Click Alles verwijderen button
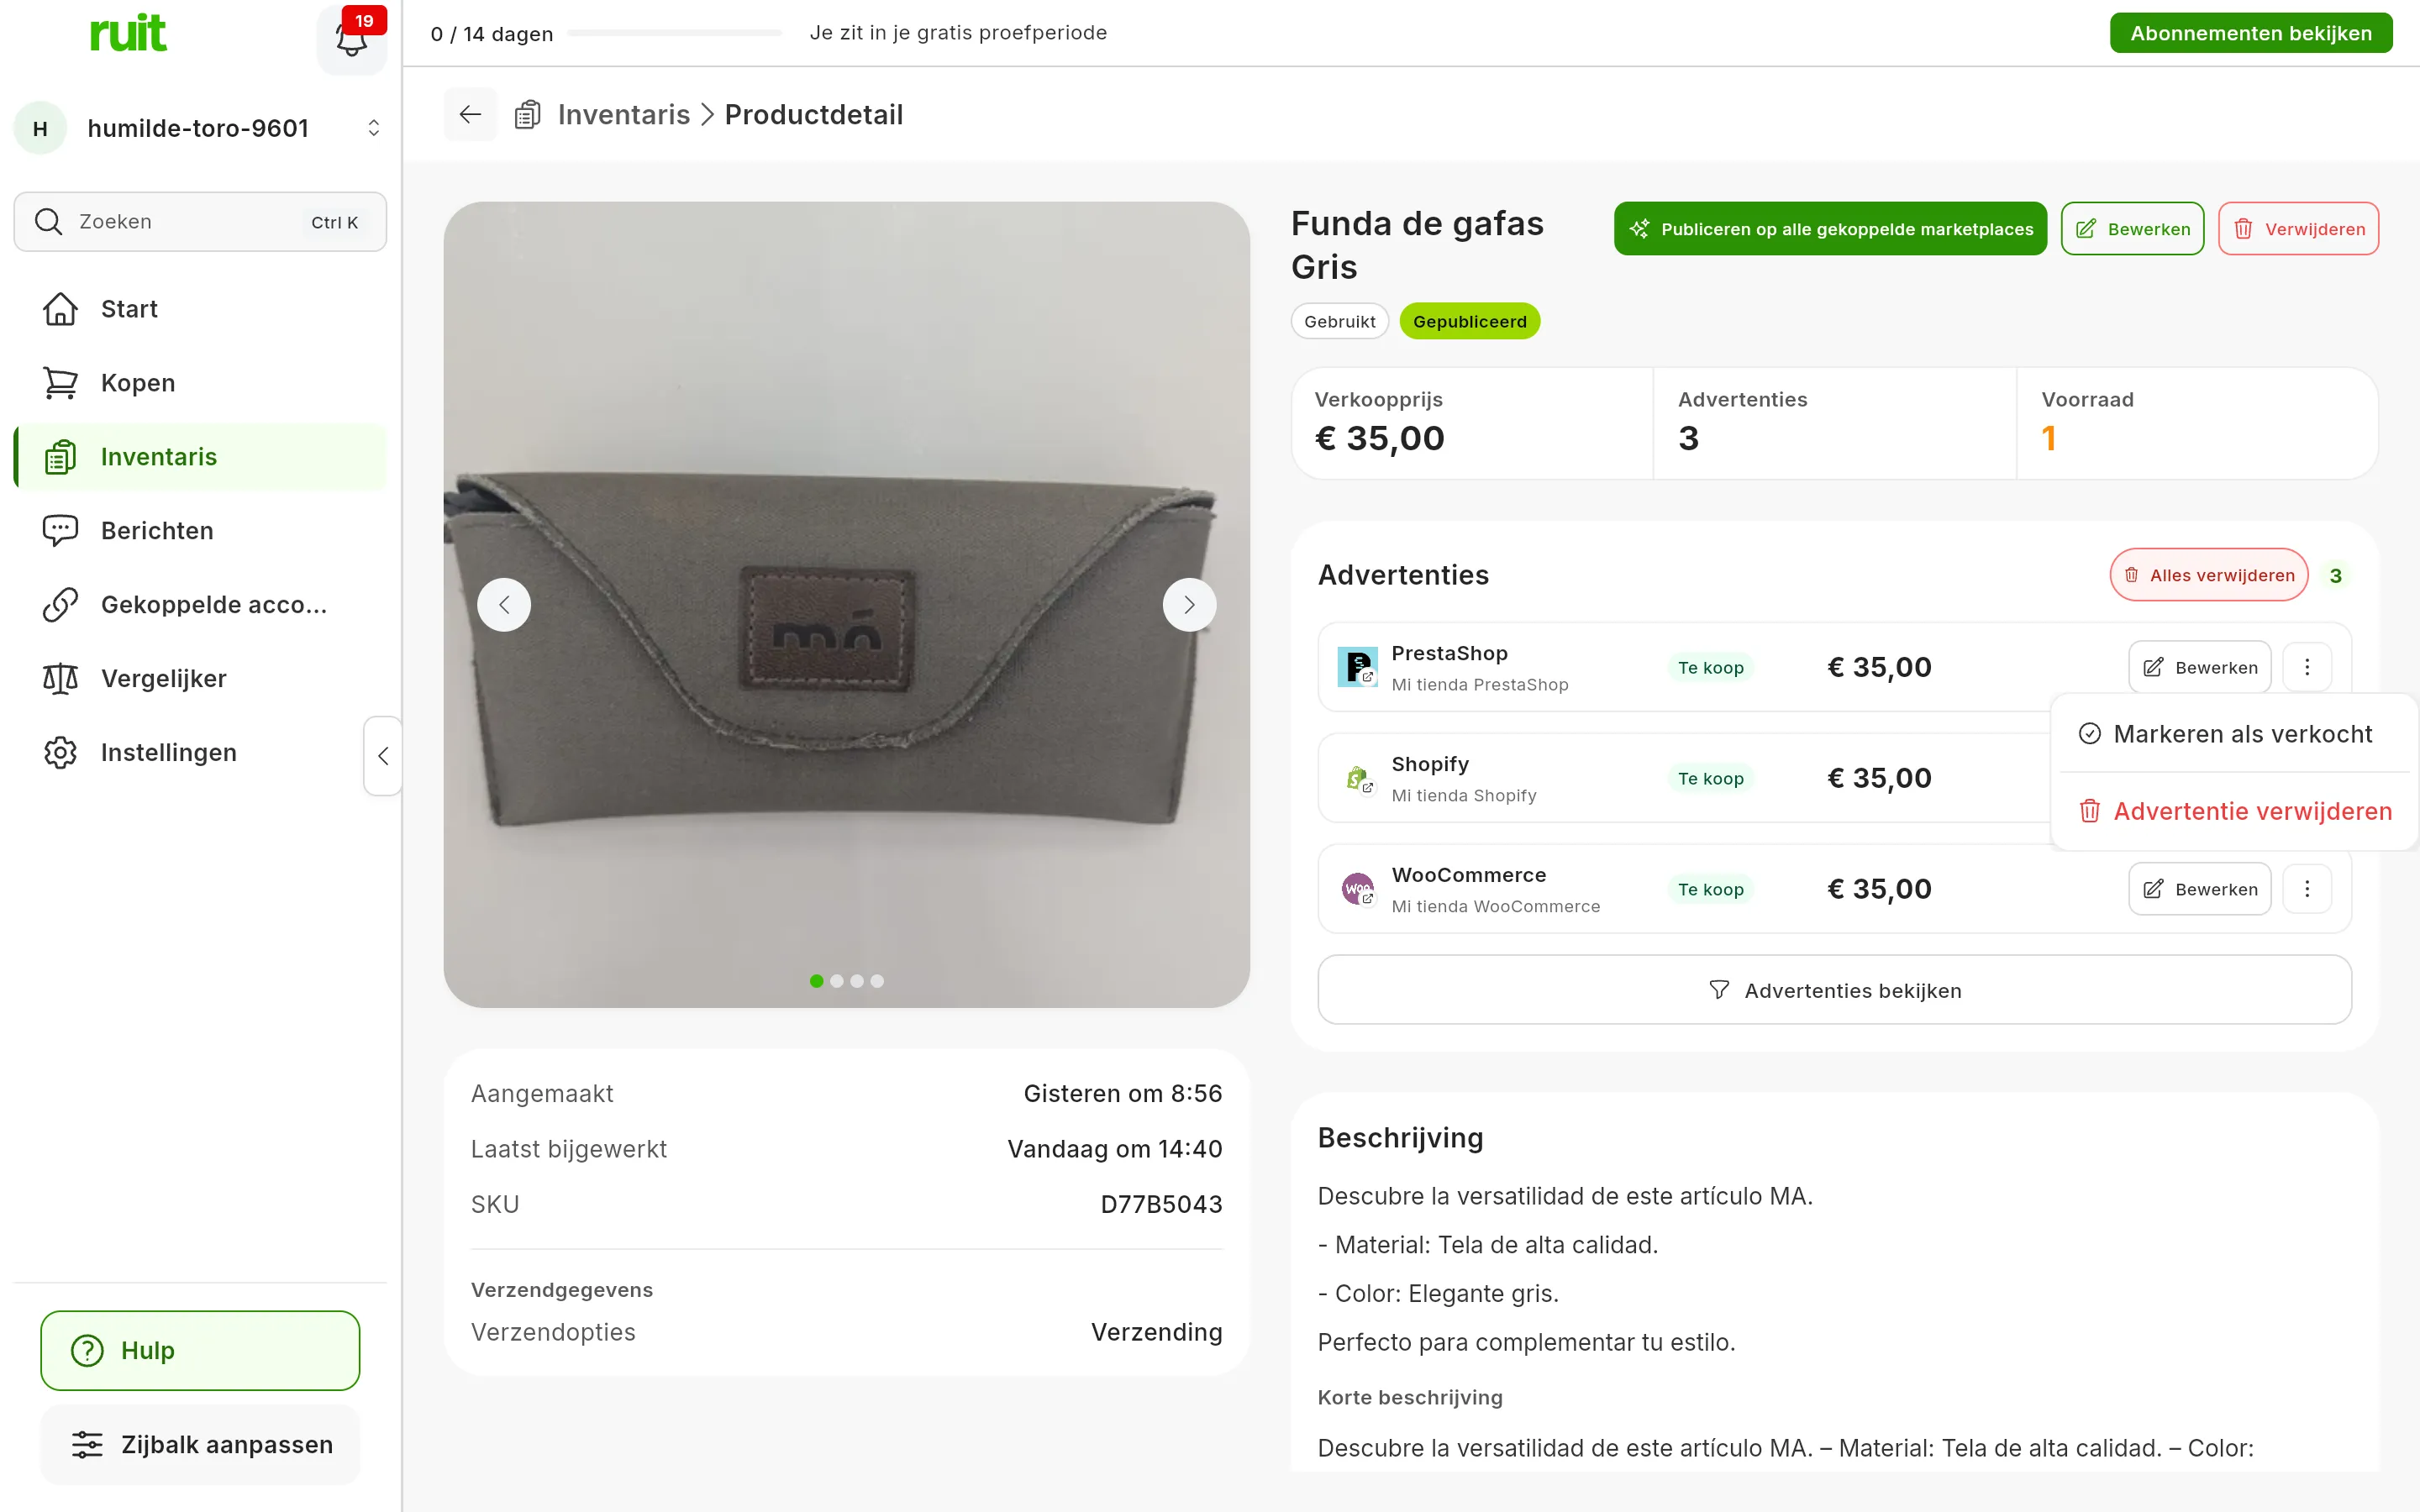The height and width of the screenshot is (1512, 2420). (2209, 575)
